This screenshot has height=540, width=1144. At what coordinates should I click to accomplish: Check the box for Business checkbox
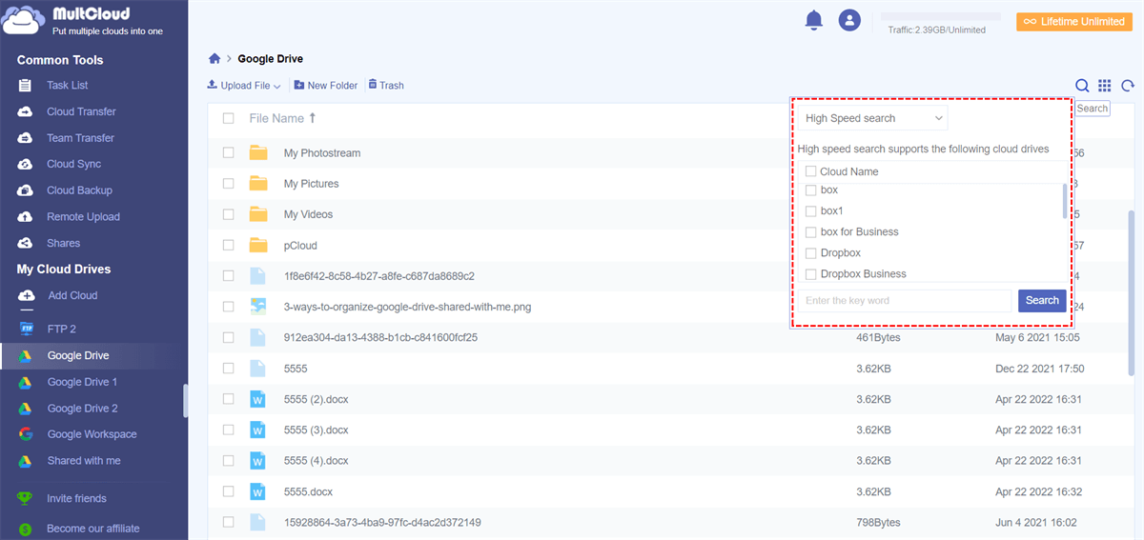point(810,232)
